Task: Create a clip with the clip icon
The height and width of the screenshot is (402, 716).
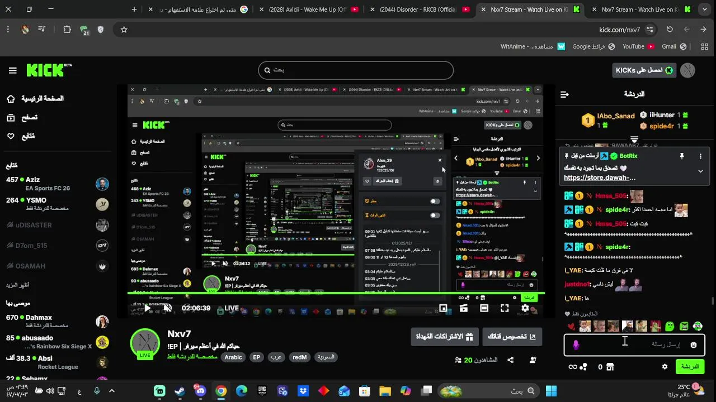Action: tap(464, 308)
